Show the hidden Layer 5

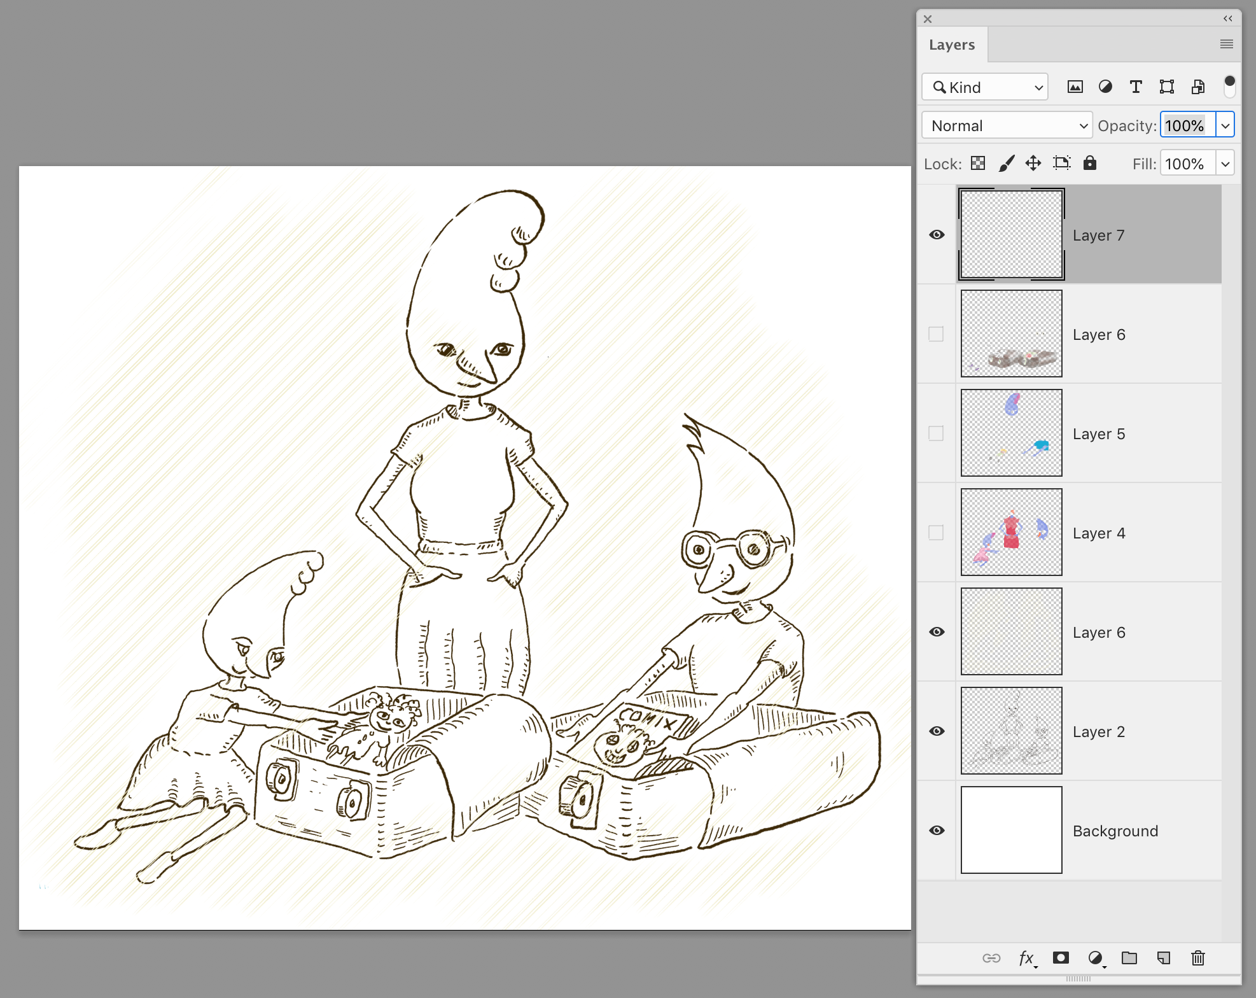pyautogui.click(x=936, y=433)
